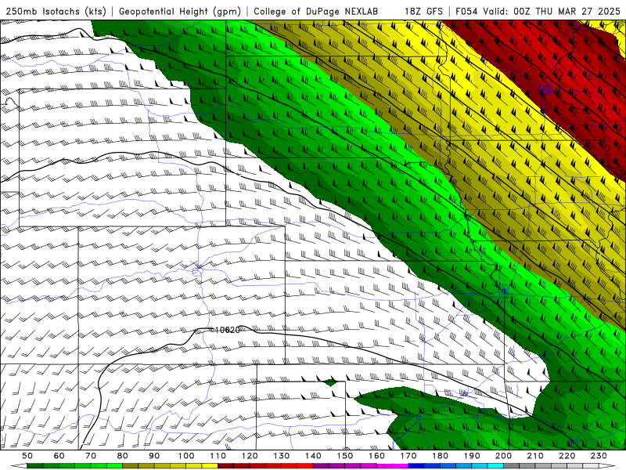This screenshot has height=470, width=626.
Task: Click the '18Z GFS' model run label
Action: click(x=423, y=11)
